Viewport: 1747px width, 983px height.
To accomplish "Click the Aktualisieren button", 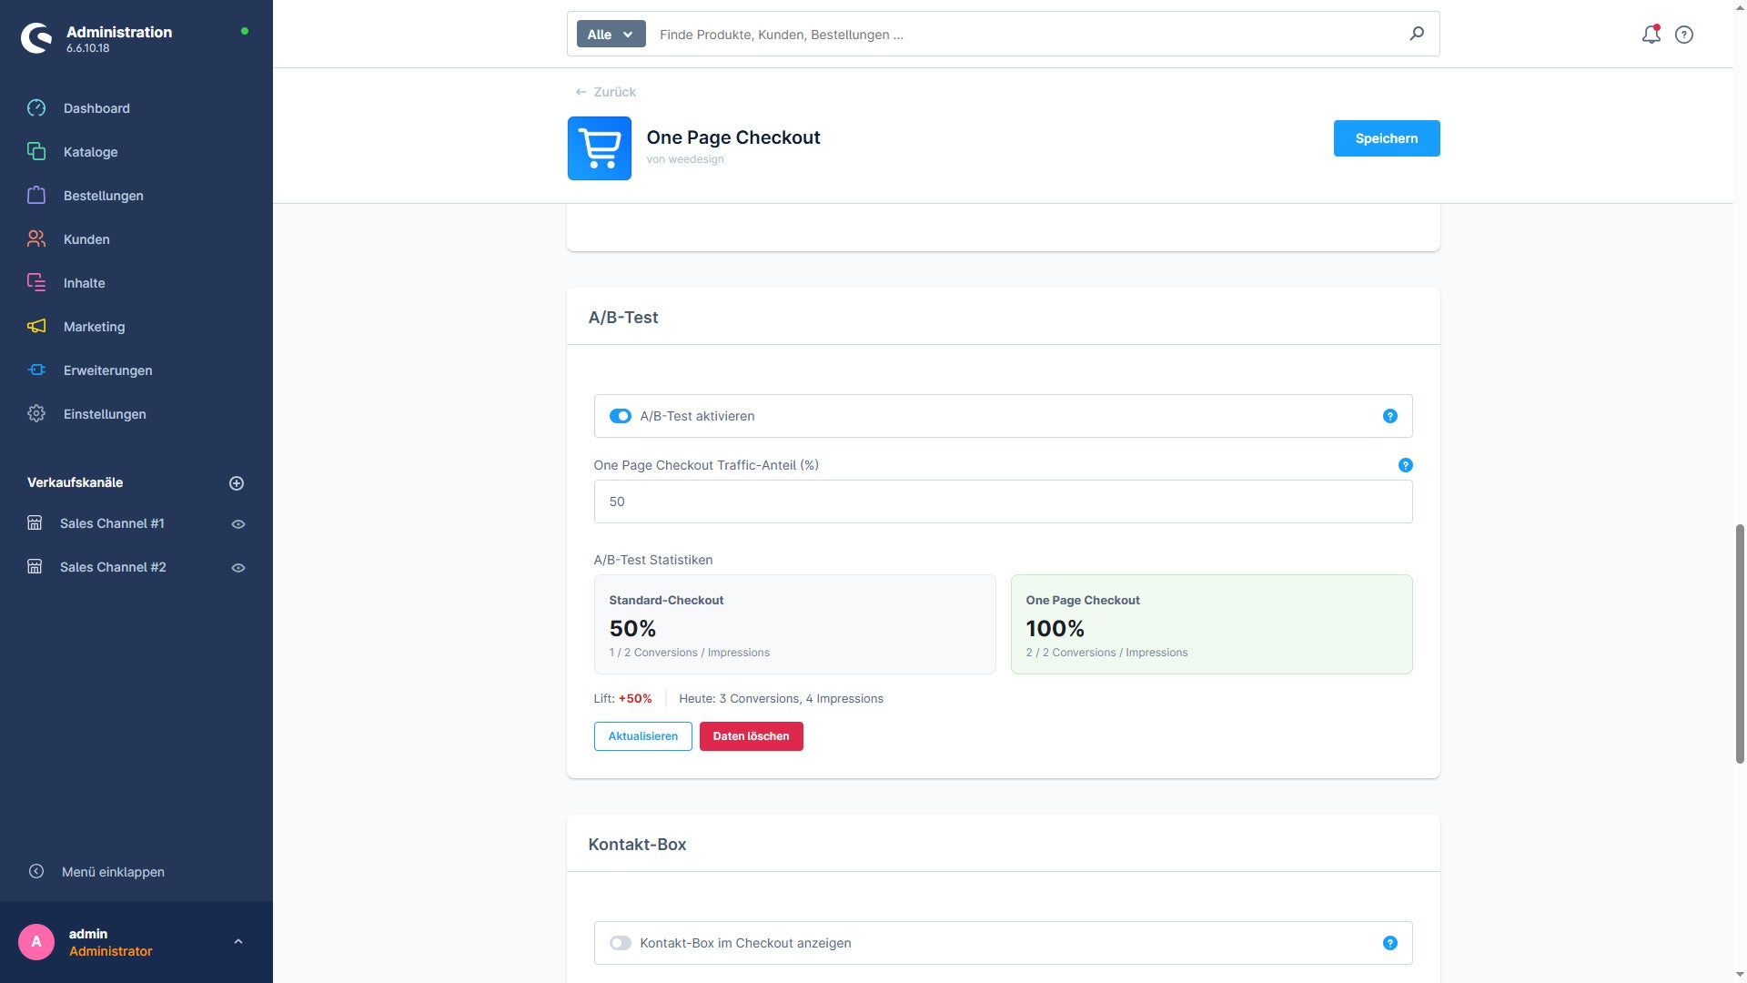I will point(643,736).
